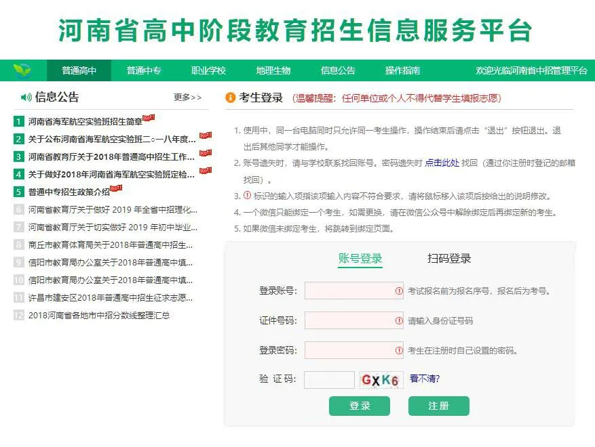Image resolution: width=595 pixels, height=447 pixels.
Task: Click the hot badge on 河南省海军航空实验班招生简章
Action: (x=149, y=118)
